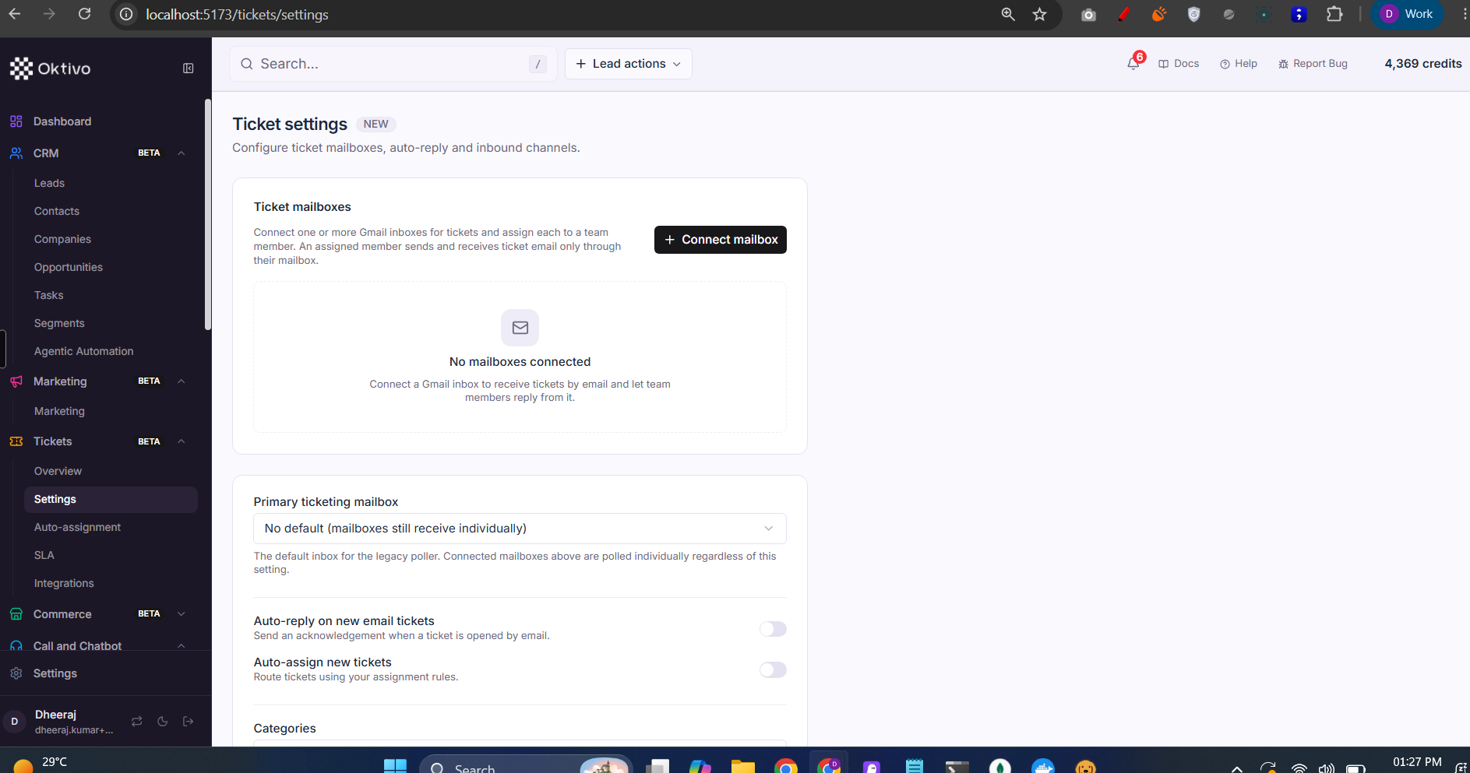
Task: Click the Marketing megaphone icon
Action: (x=16, y=381)
